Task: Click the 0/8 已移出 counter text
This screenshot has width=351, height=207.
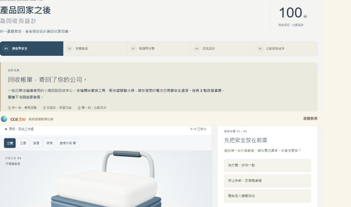Action: tap(198, 129)
